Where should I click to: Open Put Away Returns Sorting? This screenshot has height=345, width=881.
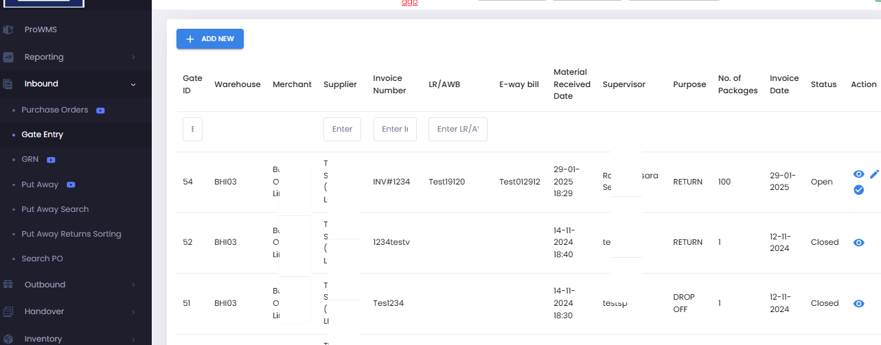pyautogui.click(x=71, y=234)
